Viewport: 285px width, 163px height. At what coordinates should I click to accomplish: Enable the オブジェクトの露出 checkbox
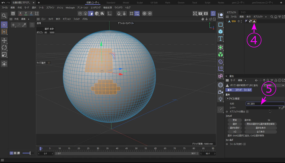pos(247,112)
